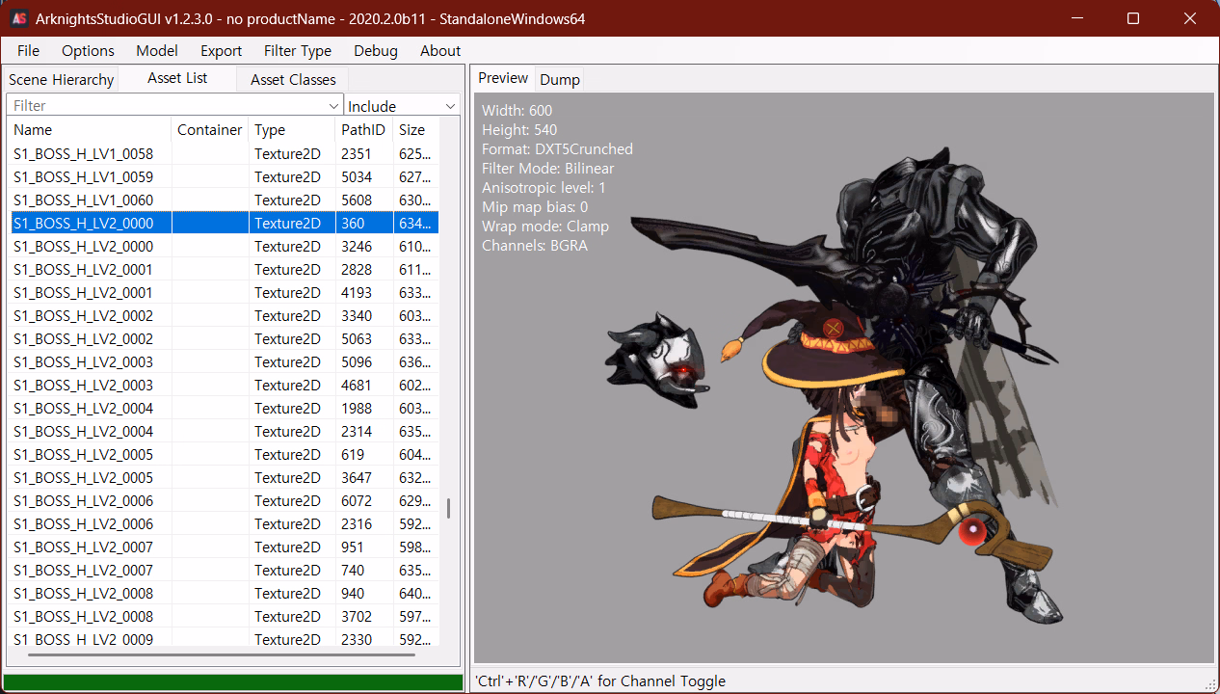Select the asset with PathID 6072

point(225,500)
